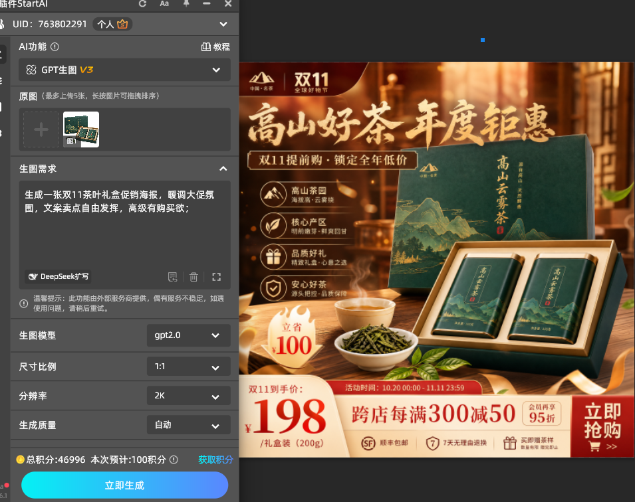Open the AI功能 info icon
Screen dimensions: 635x502
(x=55, y=47)
